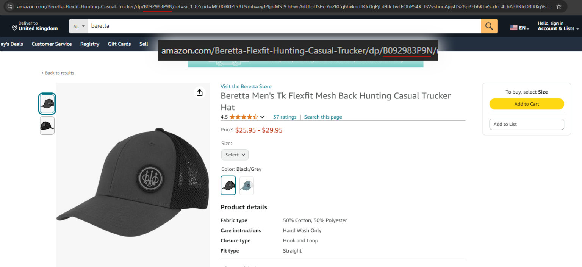Image resolution: width=582 pixels, height=267 pixels.
Task: Select the grey/blue hat color variant
Action: [x=246, y=185]
